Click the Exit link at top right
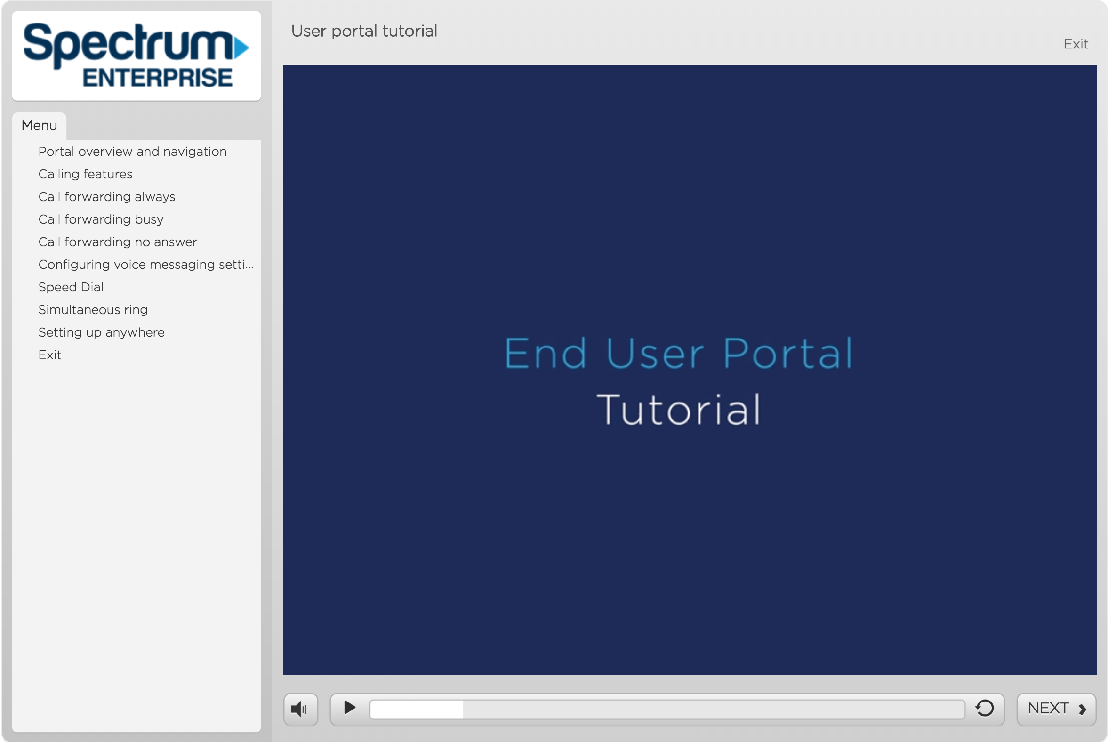The width and height of the screenshot is (1108, 742). pyautogui.click(x=1076, y=44)
